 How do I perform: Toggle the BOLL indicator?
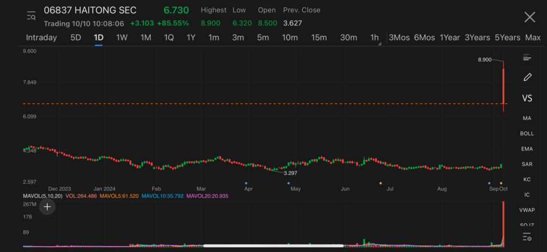[527, 134]
